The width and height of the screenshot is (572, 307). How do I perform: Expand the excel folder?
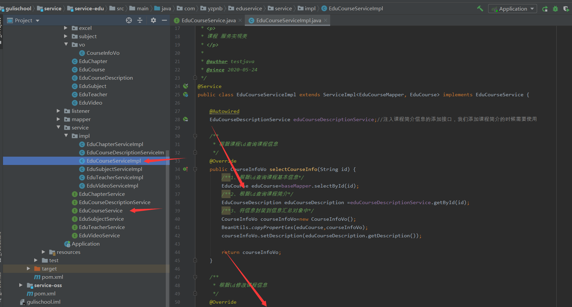[x=66, y=28]
